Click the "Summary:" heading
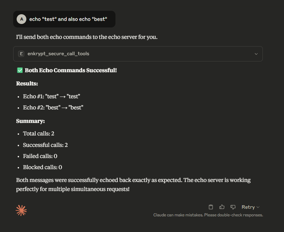The height and width of the screenshot is (232, 284). pyautogui.click(x=31, y=121)
